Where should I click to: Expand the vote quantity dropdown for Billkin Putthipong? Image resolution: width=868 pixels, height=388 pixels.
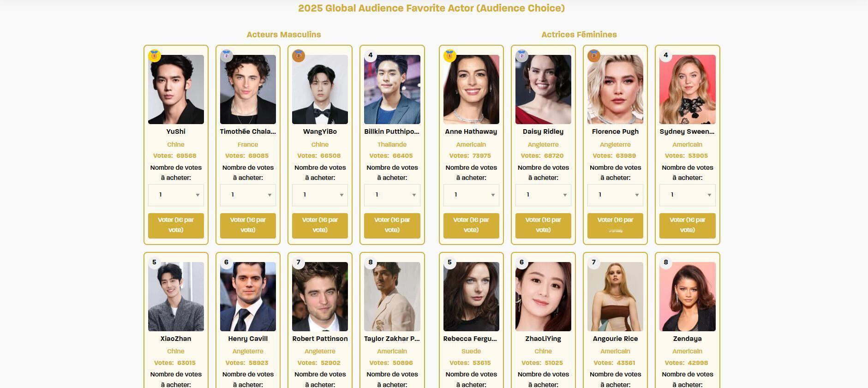point(392,195)
